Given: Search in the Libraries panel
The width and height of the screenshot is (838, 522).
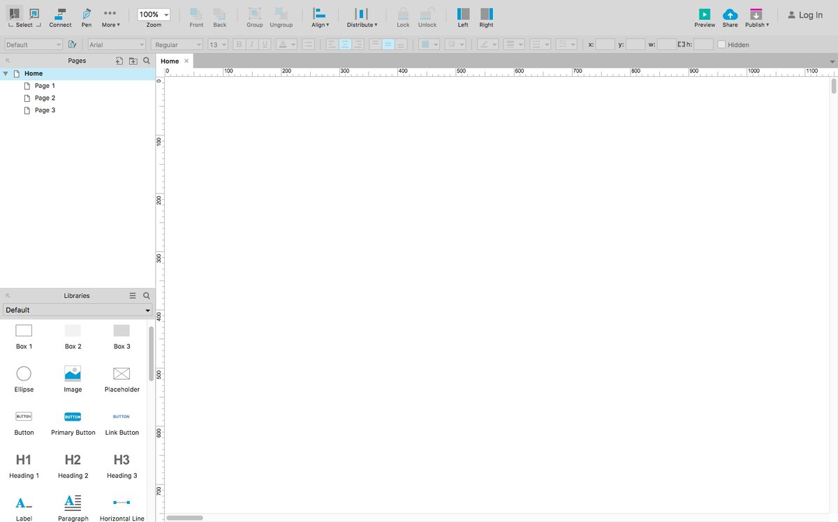Looking at the screenshot, I should pos(146,296).
